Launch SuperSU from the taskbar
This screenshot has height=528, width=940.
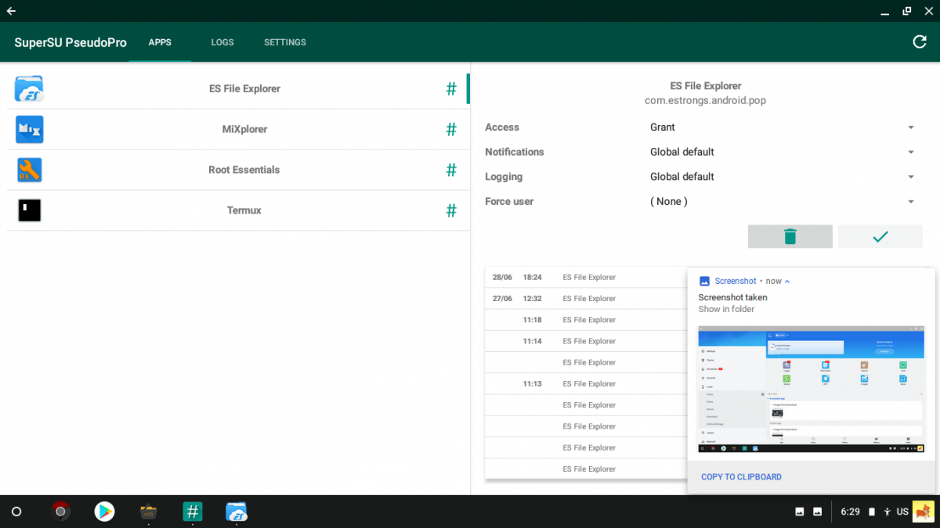192,512
